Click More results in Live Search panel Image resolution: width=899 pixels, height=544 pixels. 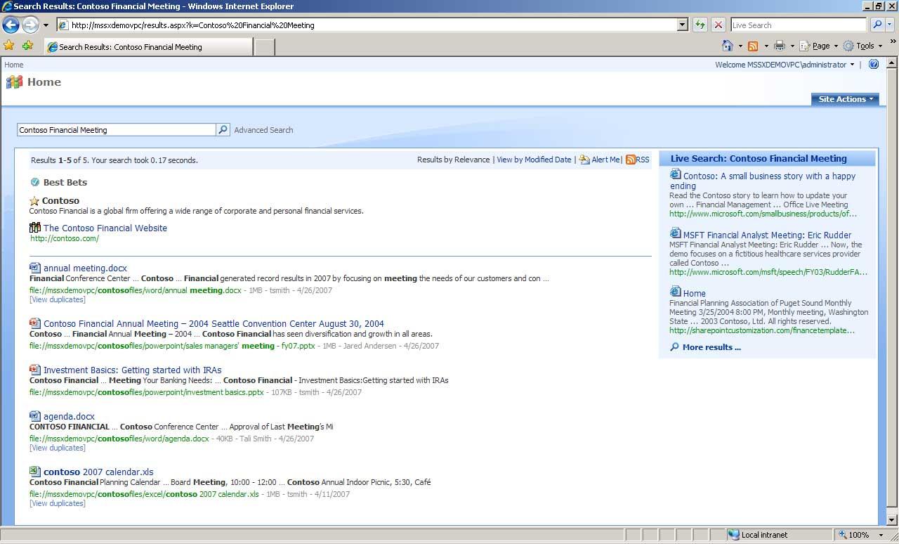tap(711, 347)
